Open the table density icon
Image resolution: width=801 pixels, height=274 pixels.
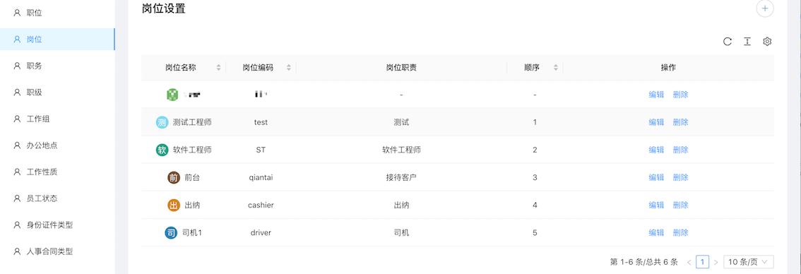click(747, 42)
